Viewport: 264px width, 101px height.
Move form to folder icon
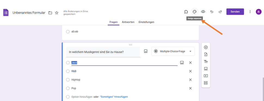pos(50,13)
